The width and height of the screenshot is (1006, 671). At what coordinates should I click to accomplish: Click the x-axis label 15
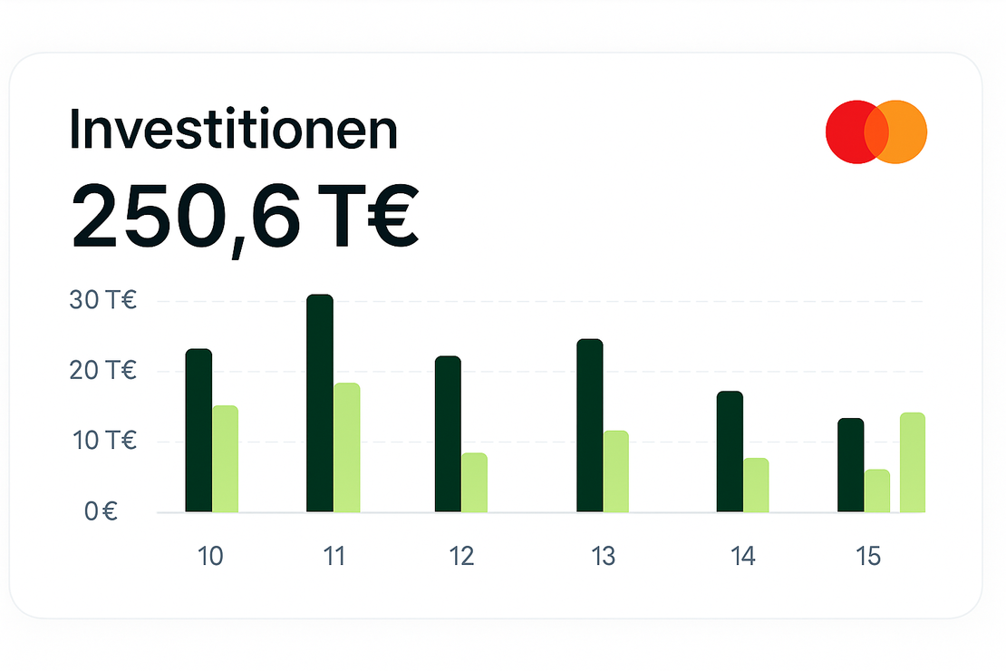click(868, 556)
